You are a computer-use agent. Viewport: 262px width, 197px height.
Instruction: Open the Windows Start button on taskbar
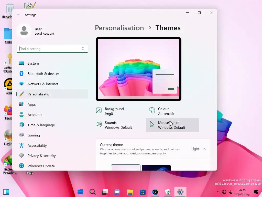tap(80, 192)
